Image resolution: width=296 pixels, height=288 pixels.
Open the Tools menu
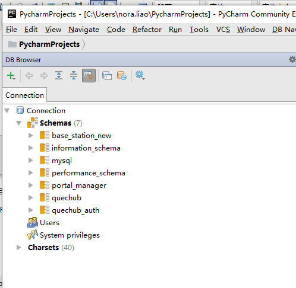tap(199, 30)
